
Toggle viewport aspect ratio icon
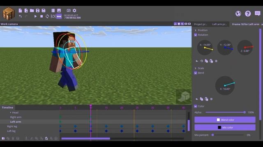coord(186,24)
